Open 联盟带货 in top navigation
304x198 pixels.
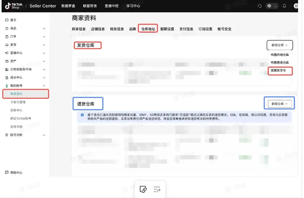90,6
